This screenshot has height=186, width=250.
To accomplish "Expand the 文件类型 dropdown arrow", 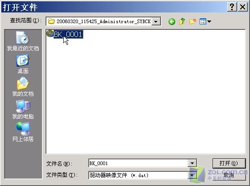I will point(192,175).
